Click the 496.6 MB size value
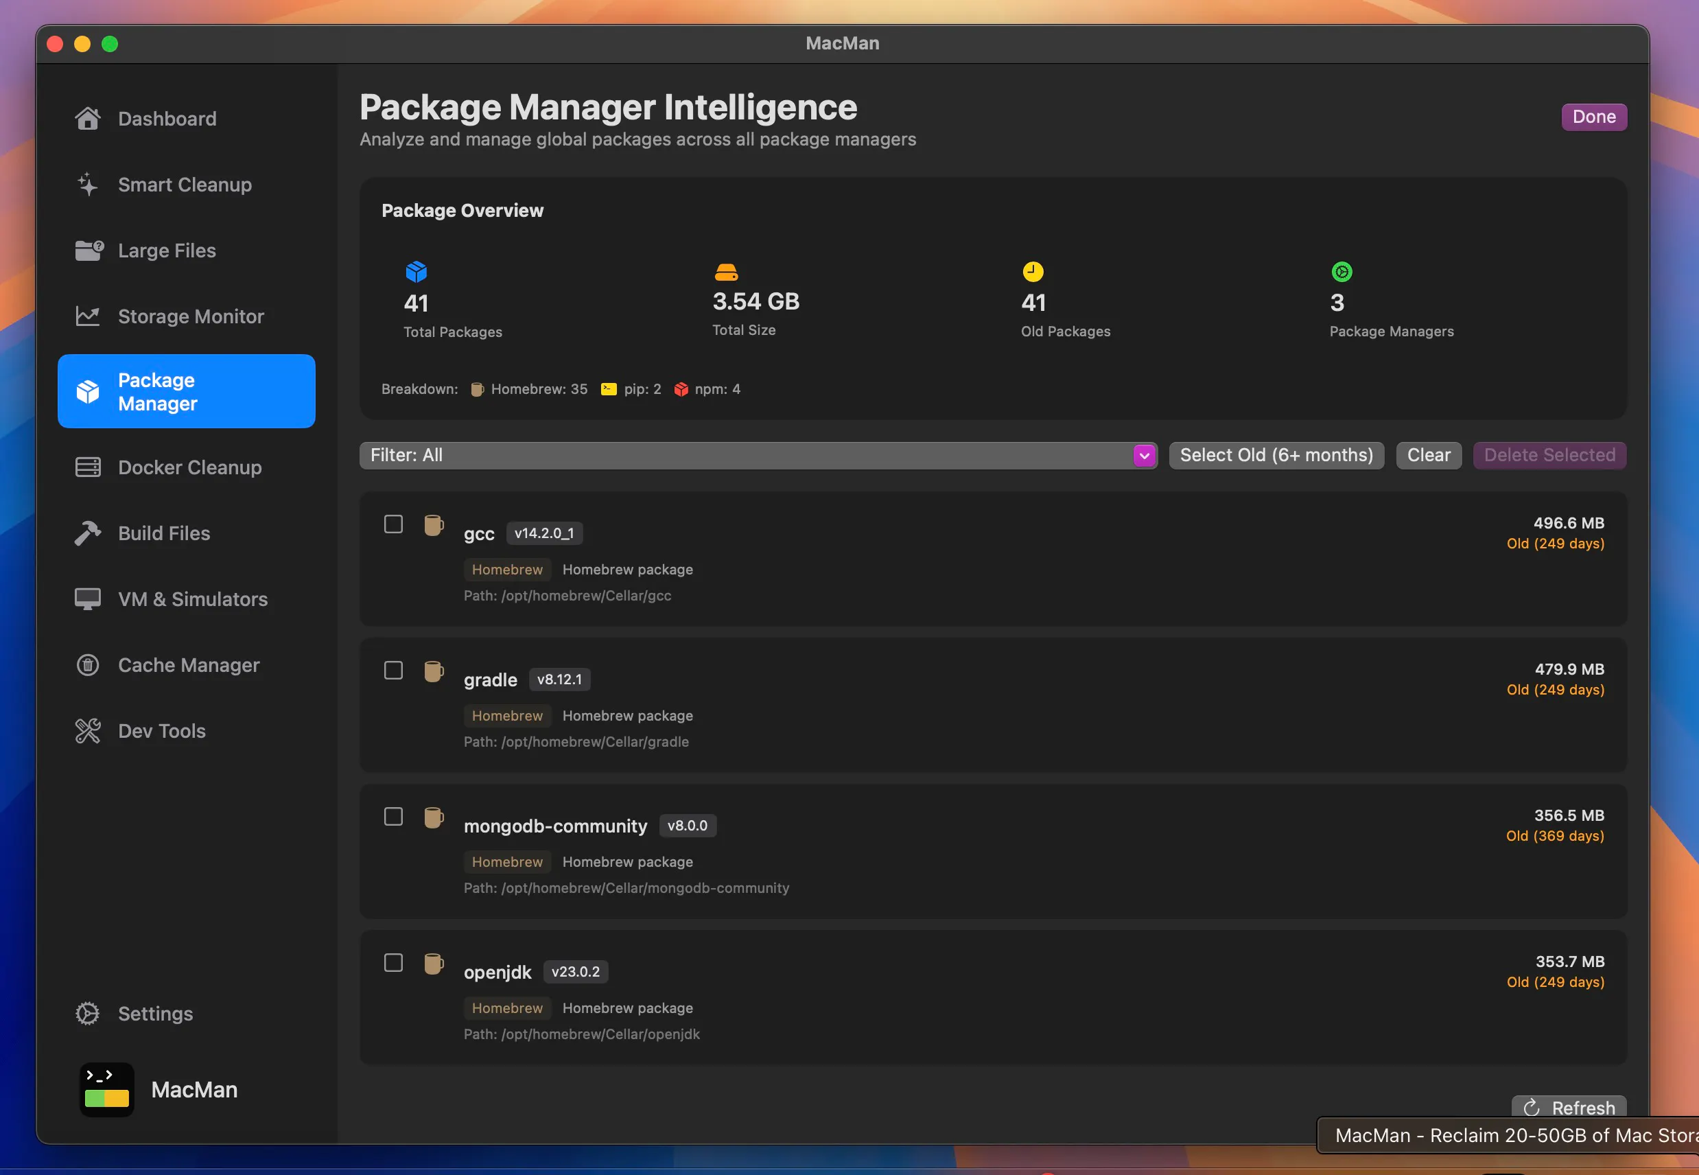 [x=1568, y=523]
